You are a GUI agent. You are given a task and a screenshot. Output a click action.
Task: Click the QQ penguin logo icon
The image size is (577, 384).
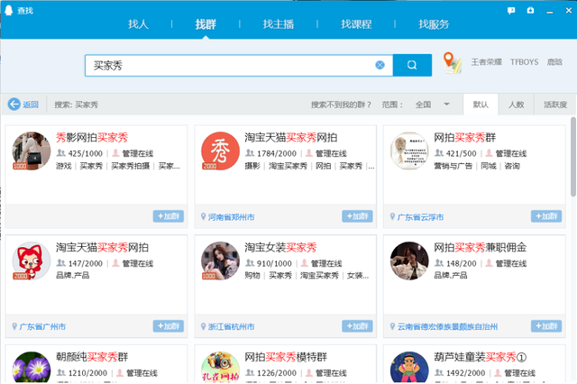pos(8,10)
